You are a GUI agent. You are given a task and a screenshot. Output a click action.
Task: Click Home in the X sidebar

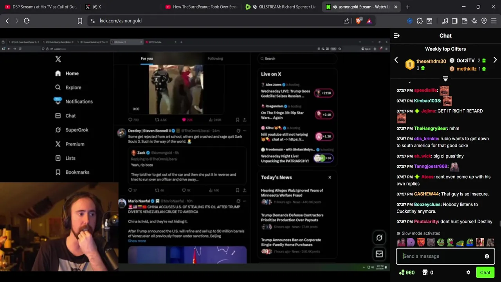(x=67, y=73)
